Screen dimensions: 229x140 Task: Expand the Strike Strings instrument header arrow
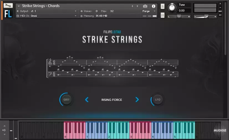tap(19, 6)
